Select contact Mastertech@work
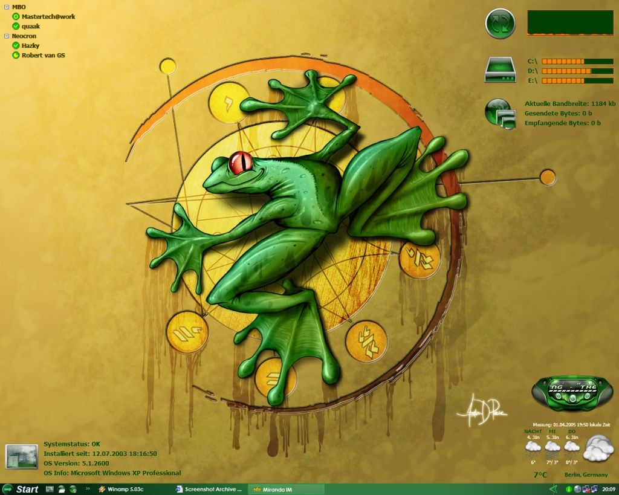 click(48, 16)
